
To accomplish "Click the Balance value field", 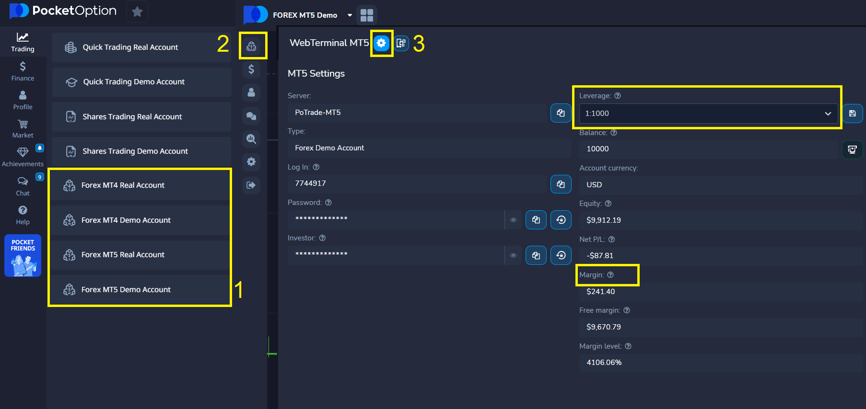I will [708, 149].
